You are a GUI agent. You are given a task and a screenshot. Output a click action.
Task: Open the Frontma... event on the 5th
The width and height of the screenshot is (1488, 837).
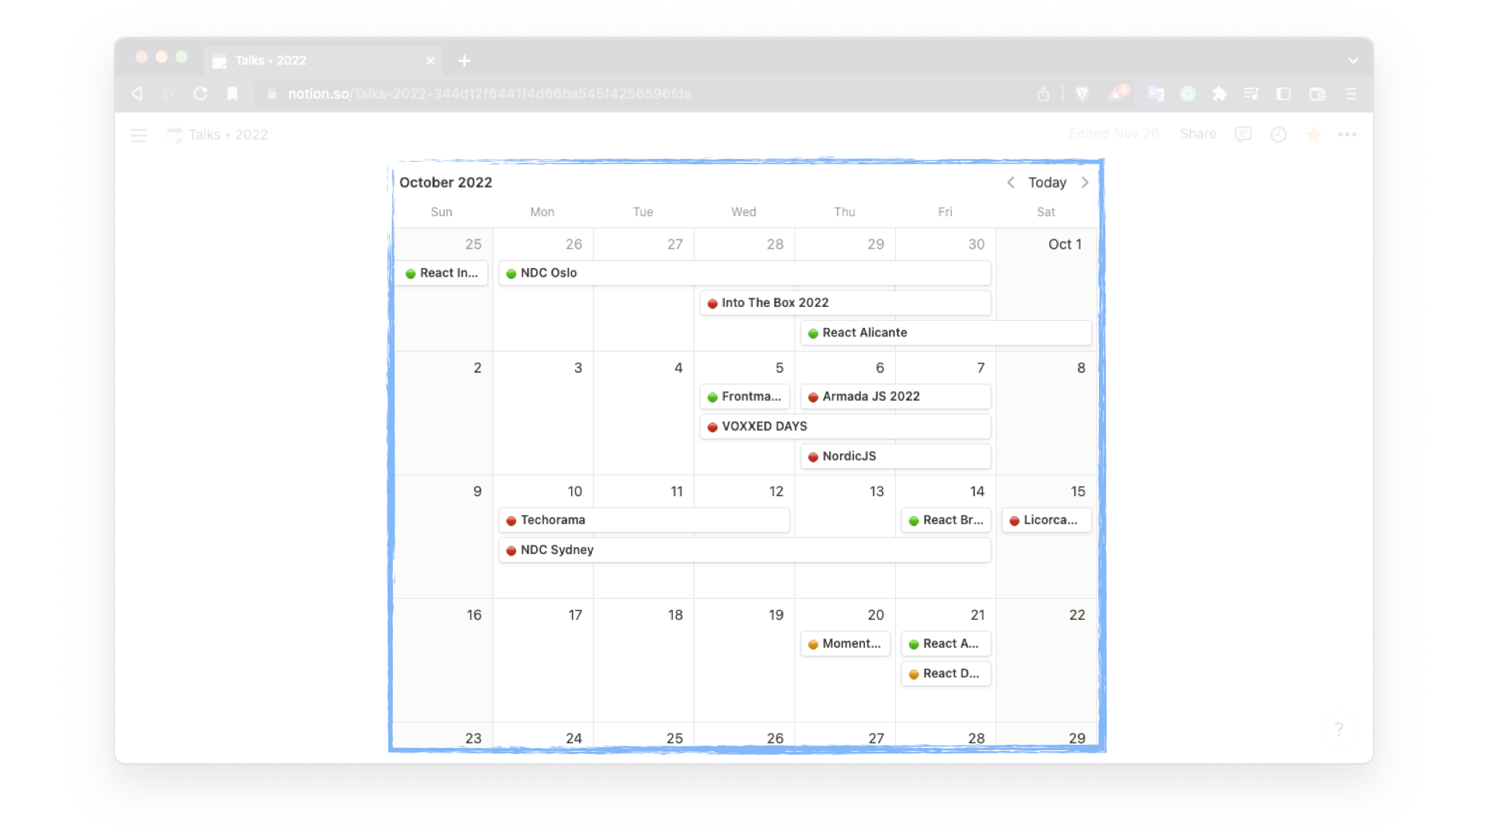[744, 396]
